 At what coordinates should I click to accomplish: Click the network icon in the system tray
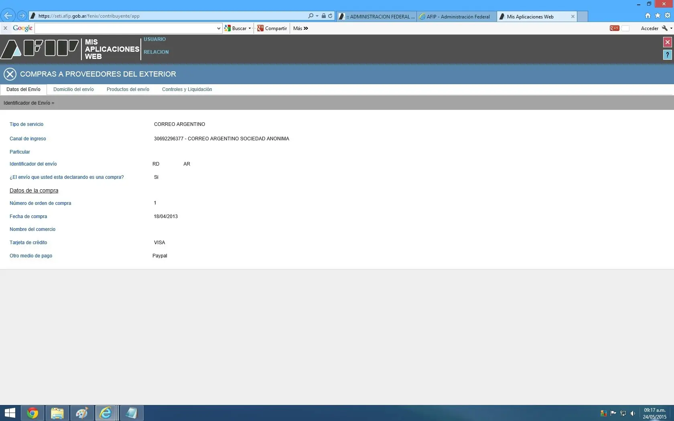(623, 413)
